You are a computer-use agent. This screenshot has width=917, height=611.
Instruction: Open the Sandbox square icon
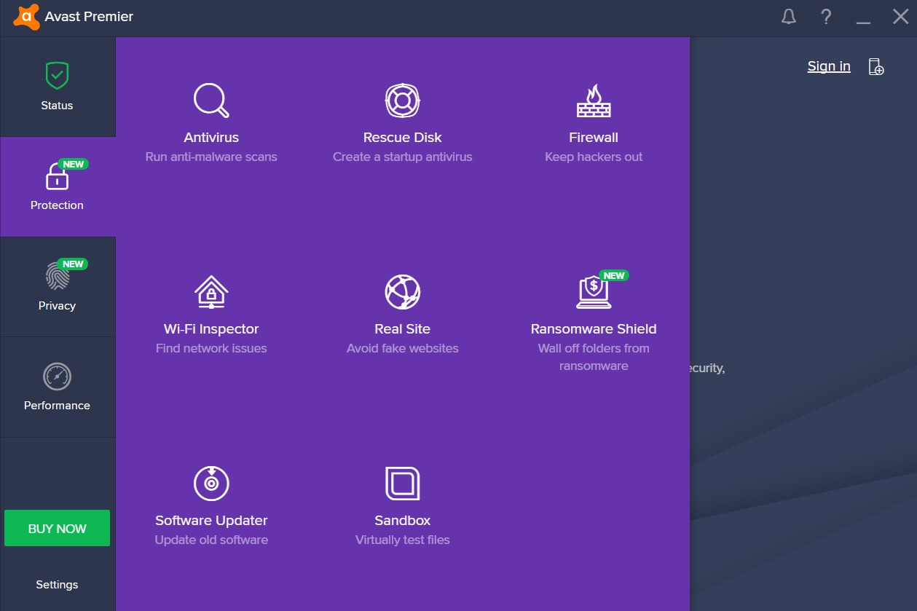point(403,484)
